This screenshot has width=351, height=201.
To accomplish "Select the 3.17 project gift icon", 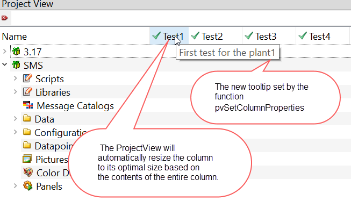I will (16, 52).
